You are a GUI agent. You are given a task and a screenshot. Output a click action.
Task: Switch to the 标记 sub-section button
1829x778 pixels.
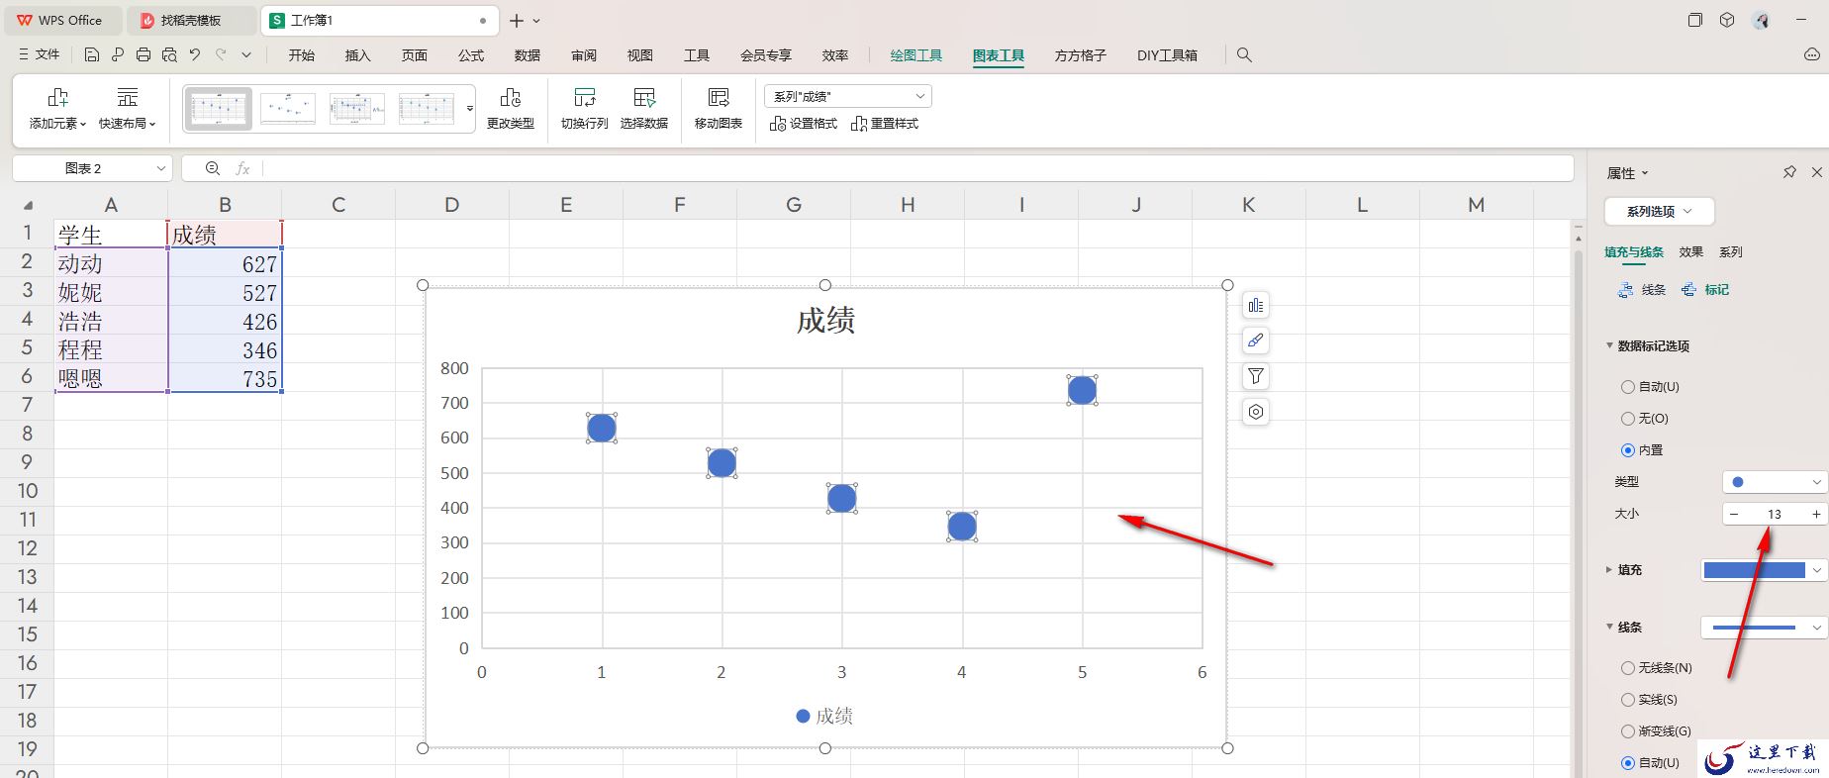click(1705, 290)
